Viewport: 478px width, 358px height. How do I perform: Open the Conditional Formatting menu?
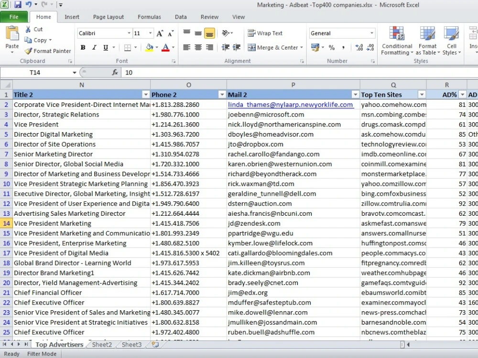tap(397, 41)
